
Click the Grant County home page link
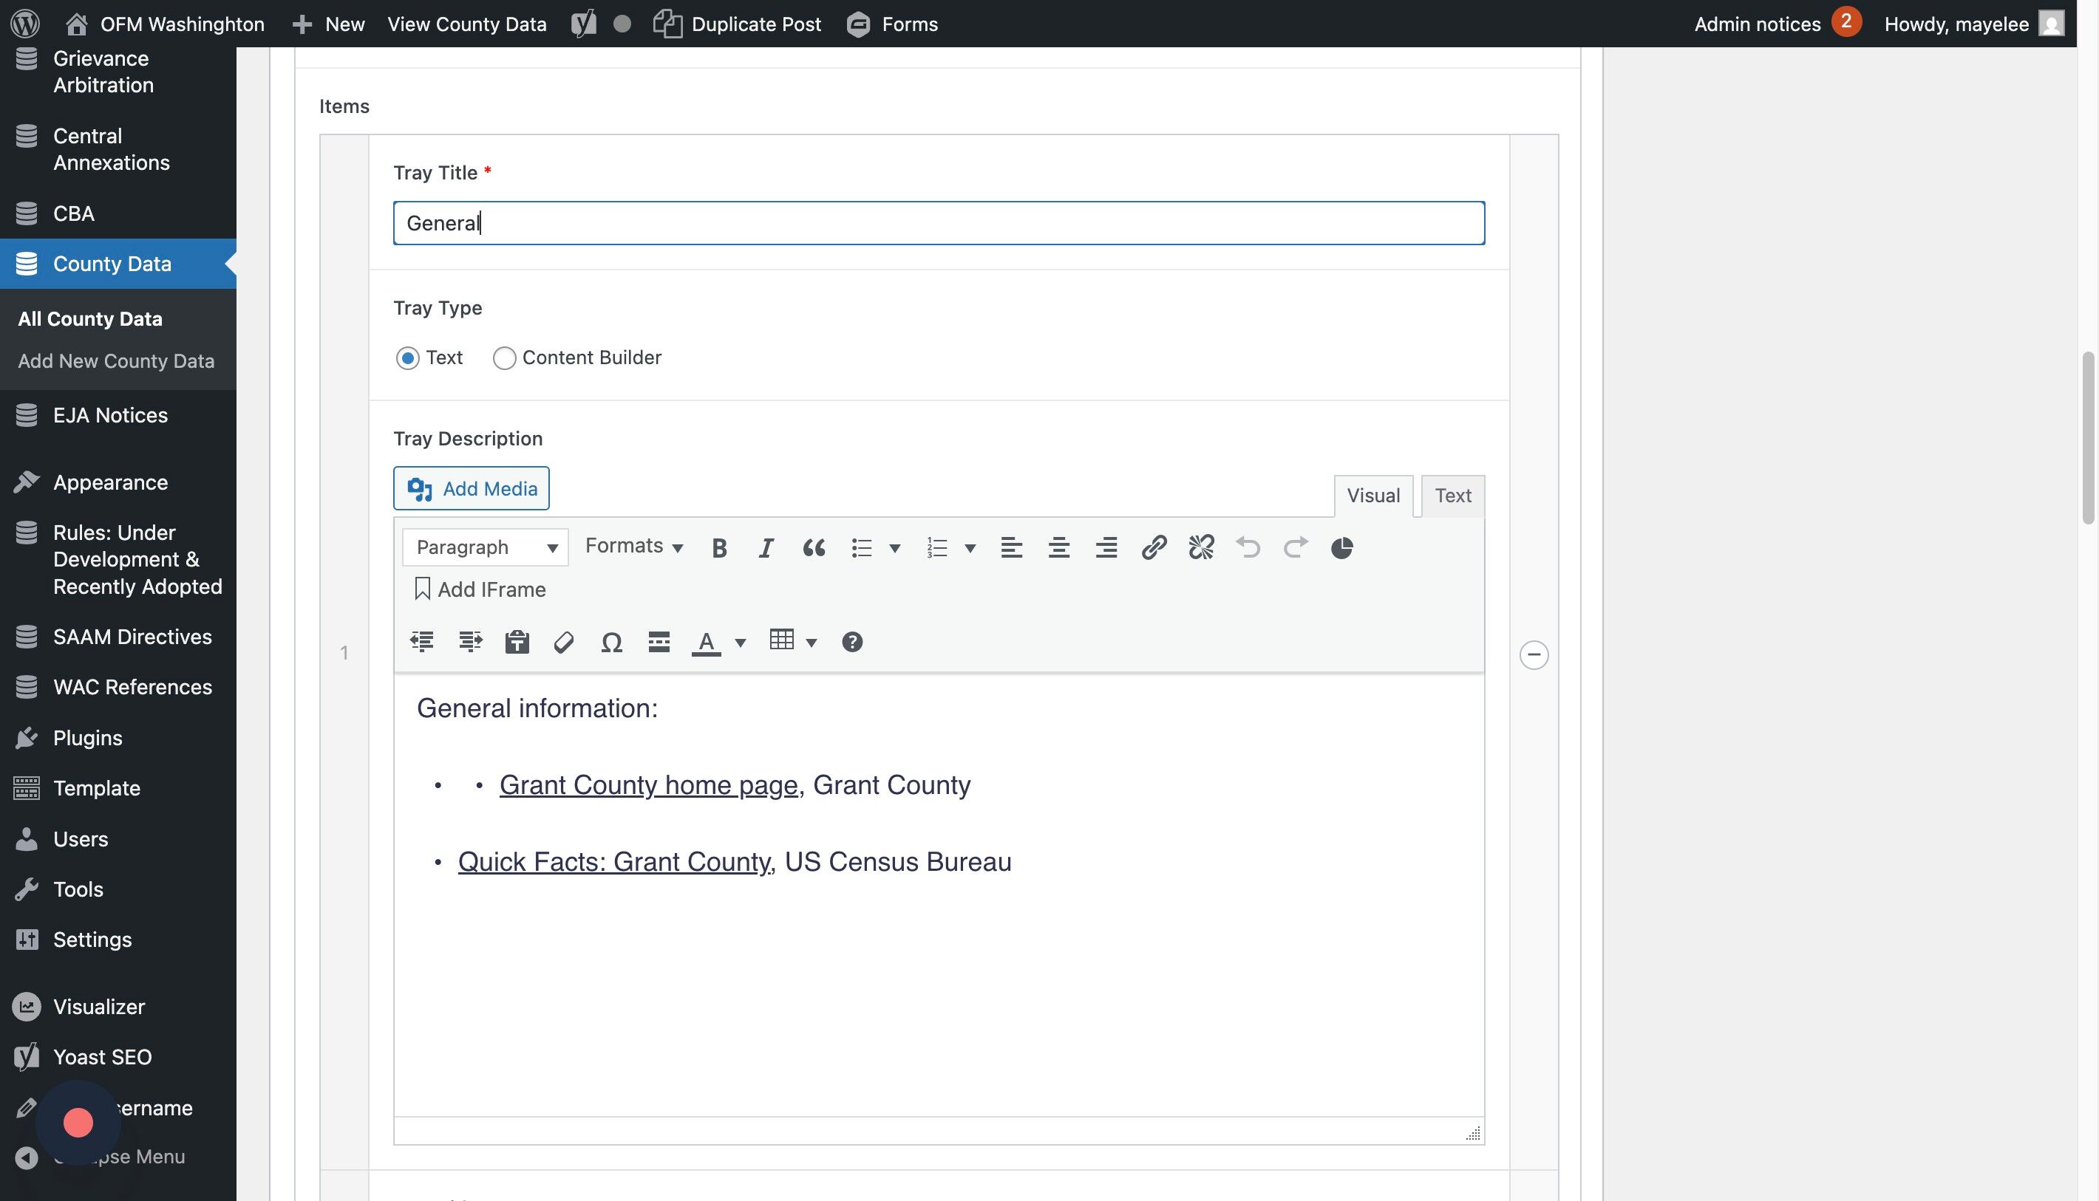(x=648, y=785)
